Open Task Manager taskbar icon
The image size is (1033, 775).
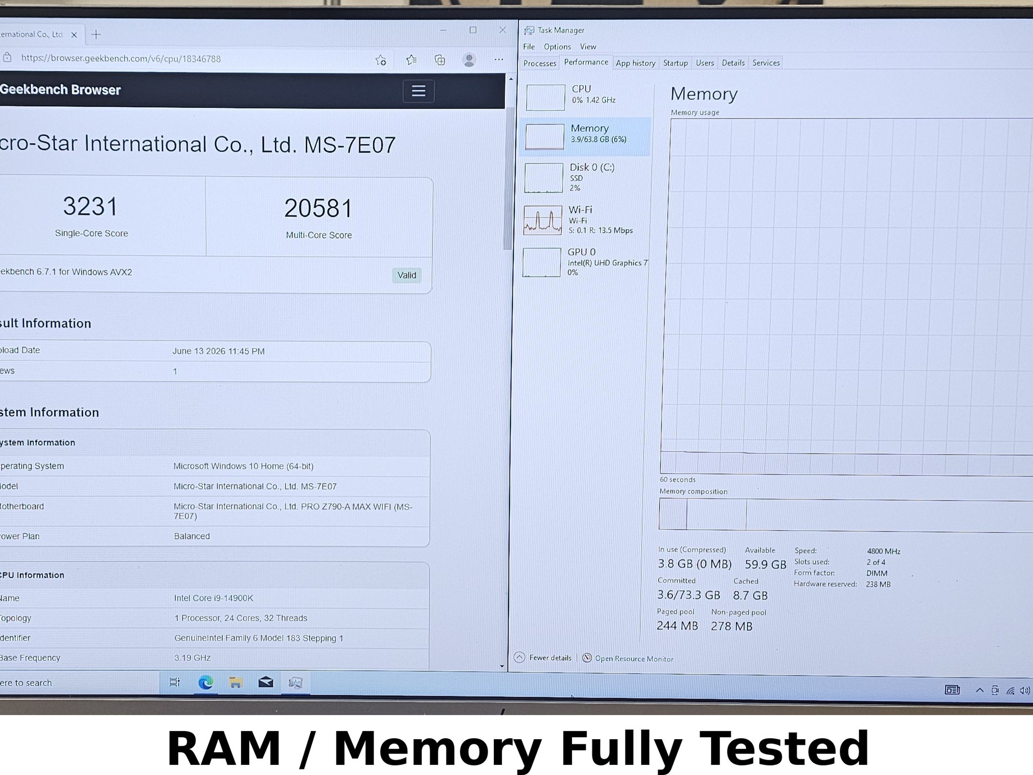296,683
